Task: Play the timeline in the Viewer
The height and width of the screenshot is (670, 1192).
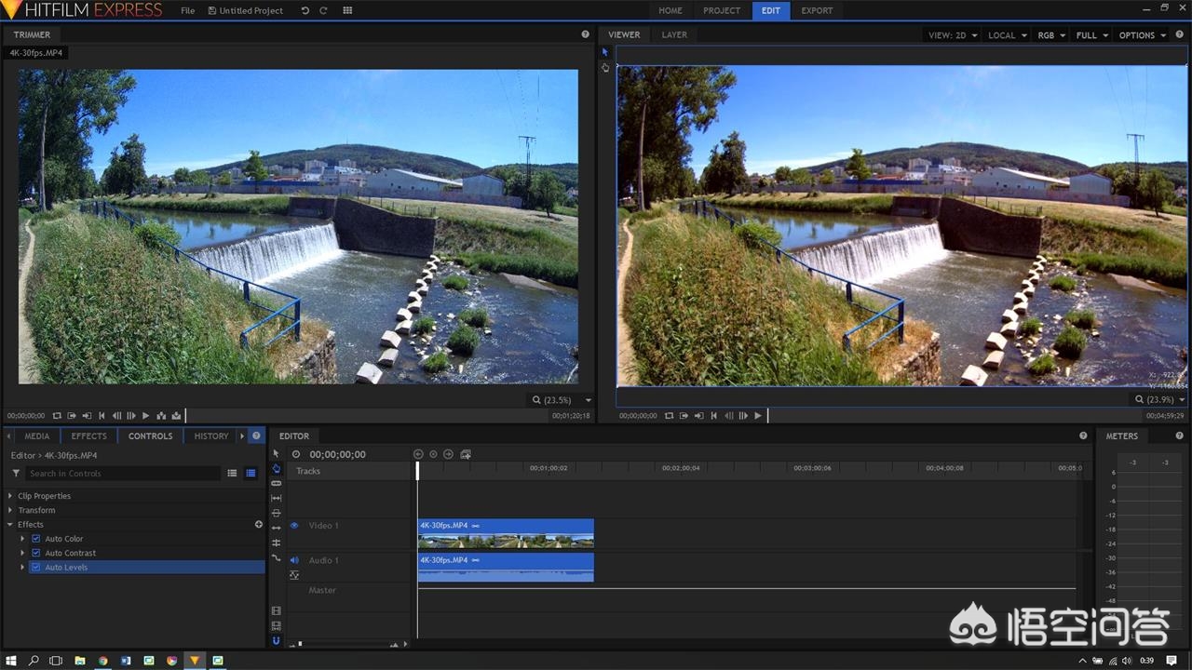Action: click(758, 416)
